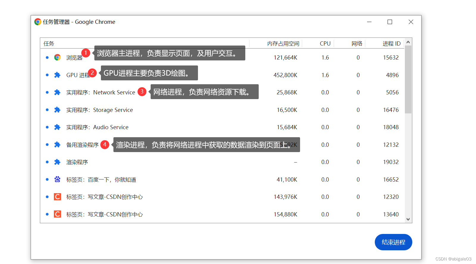Viewport: 476px width, 264px height.
Task: Click the 结束进程 button
Action: tap(393, 242)
